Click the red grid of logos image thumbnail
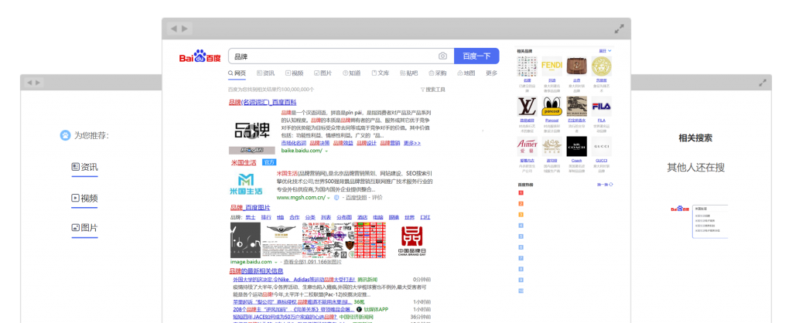This screenshot has width=792, height=323. click(x=370, y=241)
